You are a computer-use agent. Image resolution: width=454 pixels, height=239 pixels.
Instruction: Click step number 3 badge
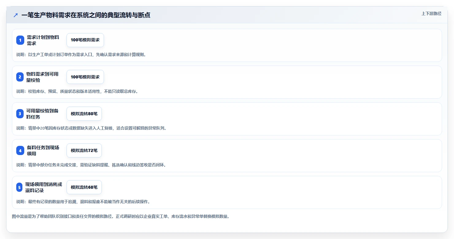point(20,114)
